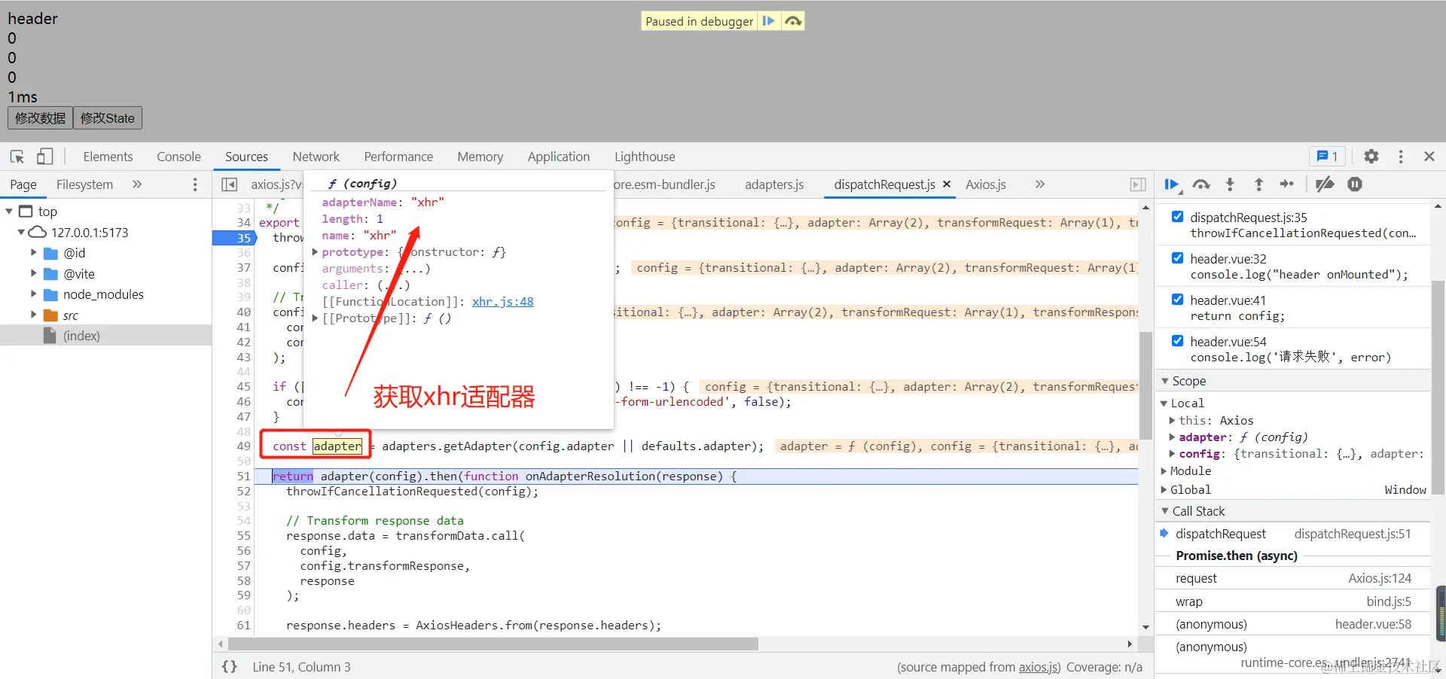Image resolution: width=1446 pixels, height=679 pixels.
Task: Select the request call stack frame
Action: 1292,579
